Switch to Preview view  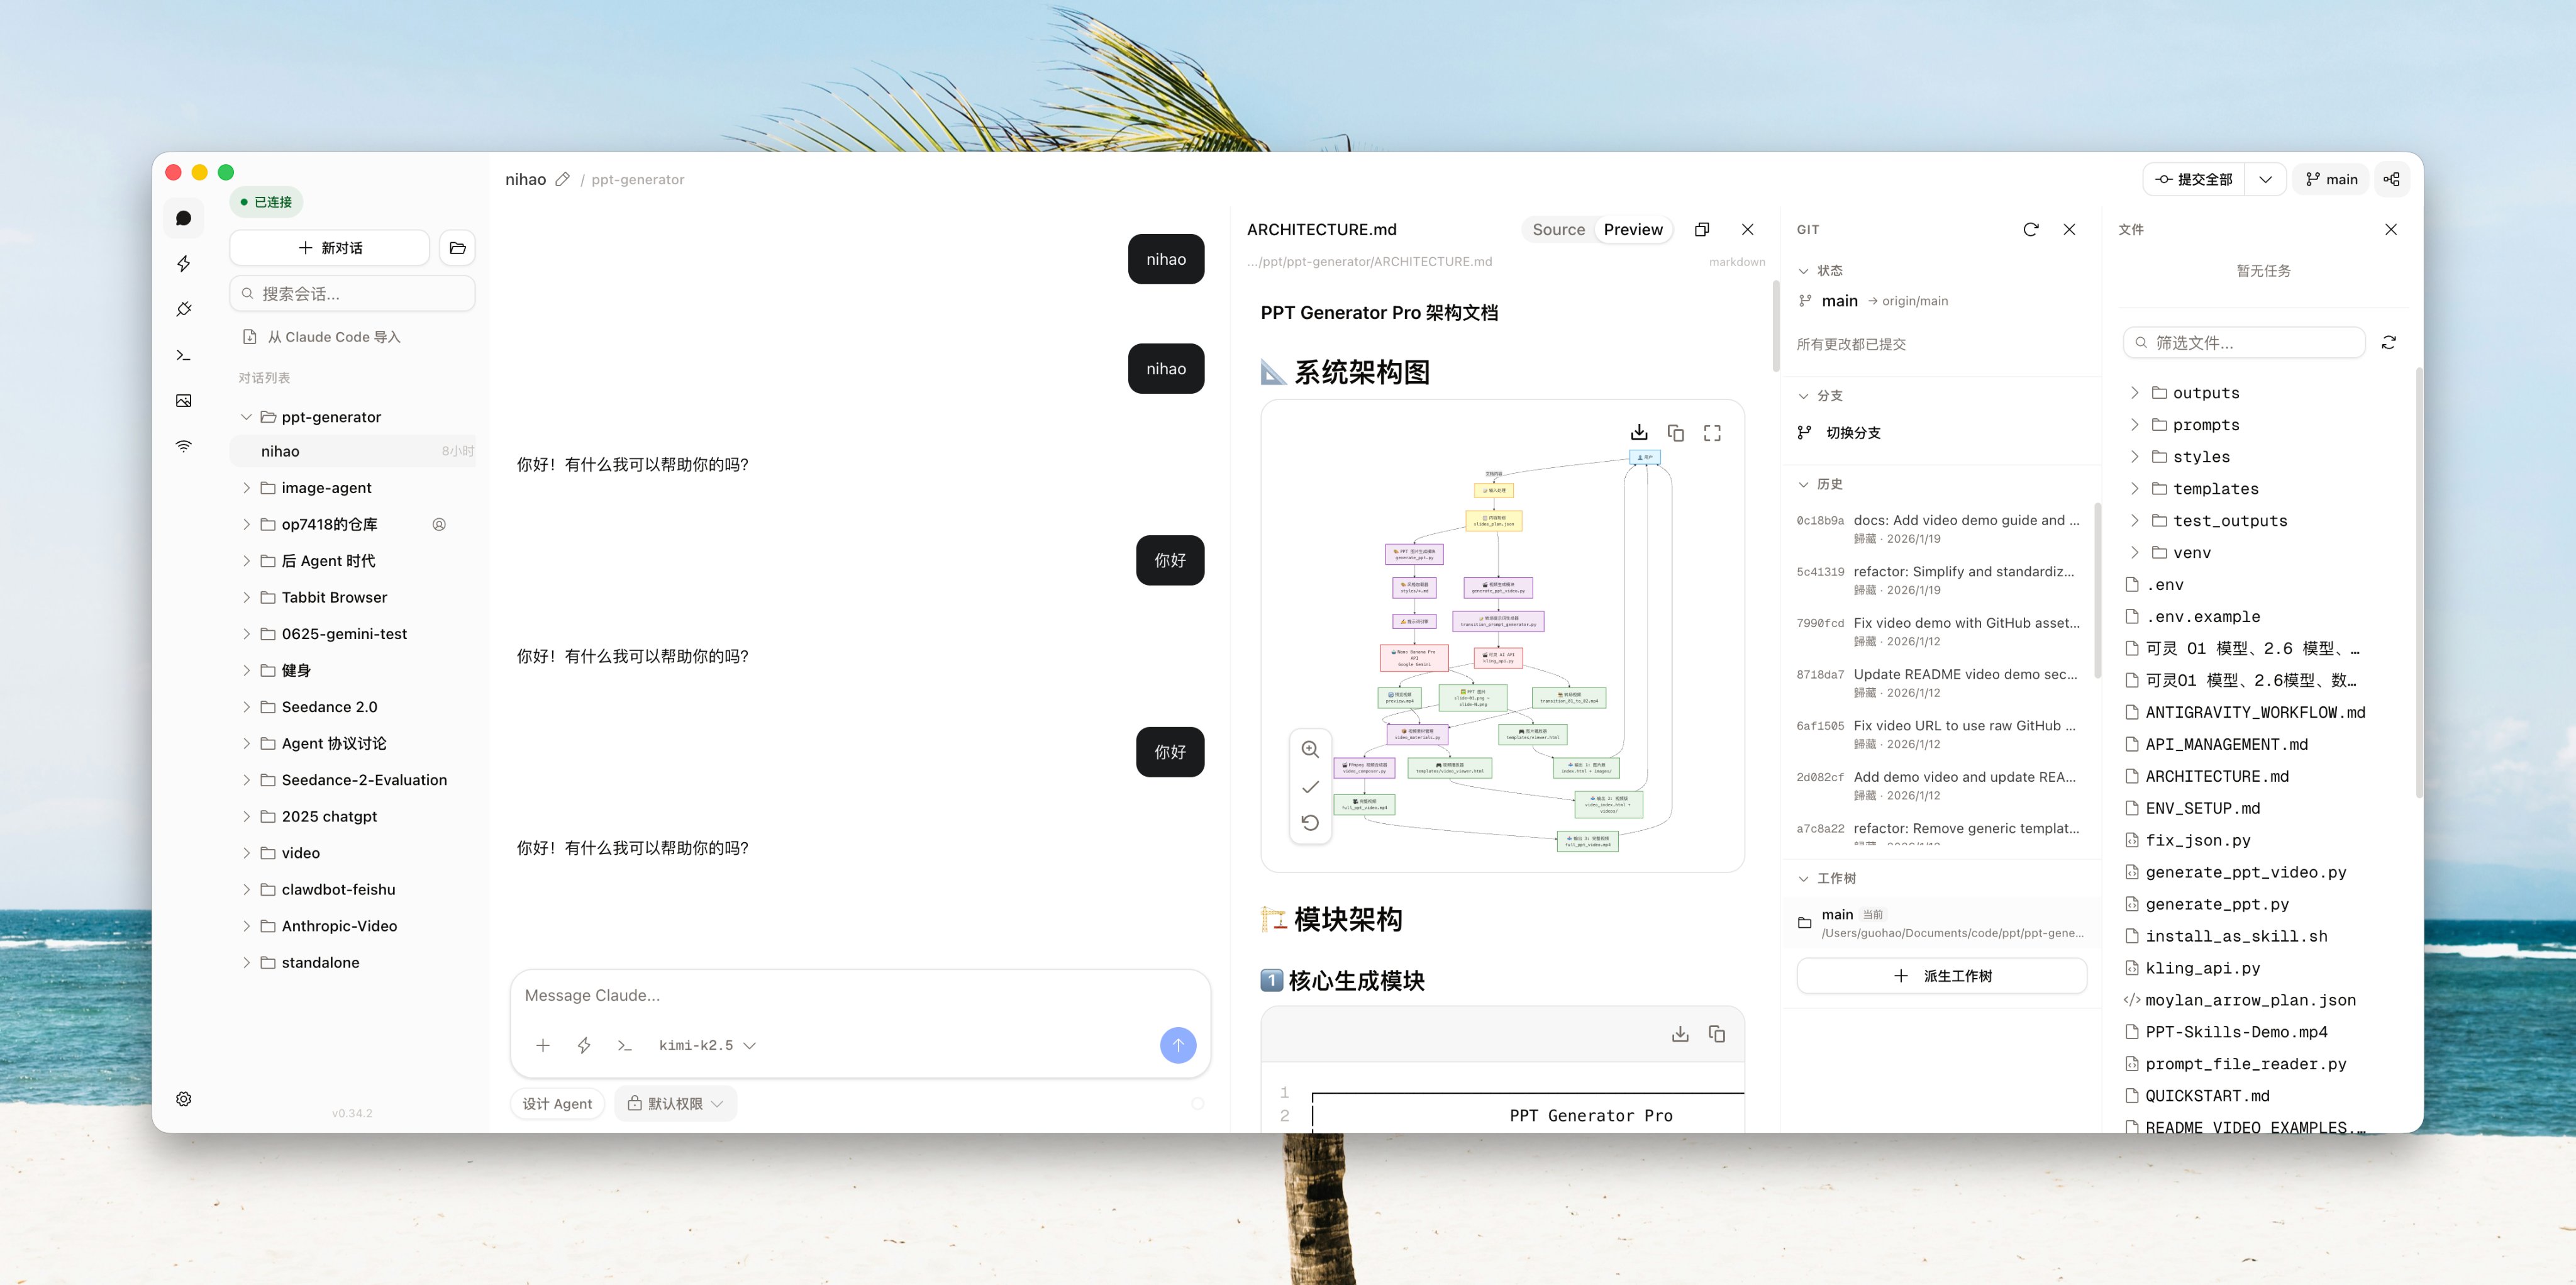1632,230
